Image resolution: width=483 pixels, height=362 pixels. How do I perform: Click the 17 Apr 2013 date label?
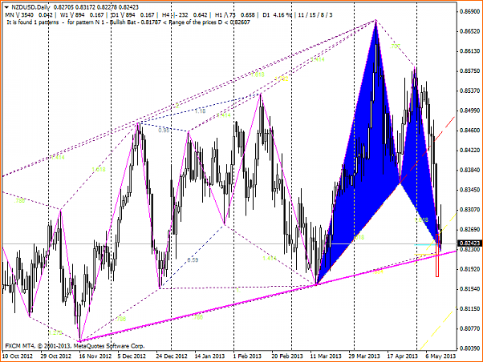402,356
